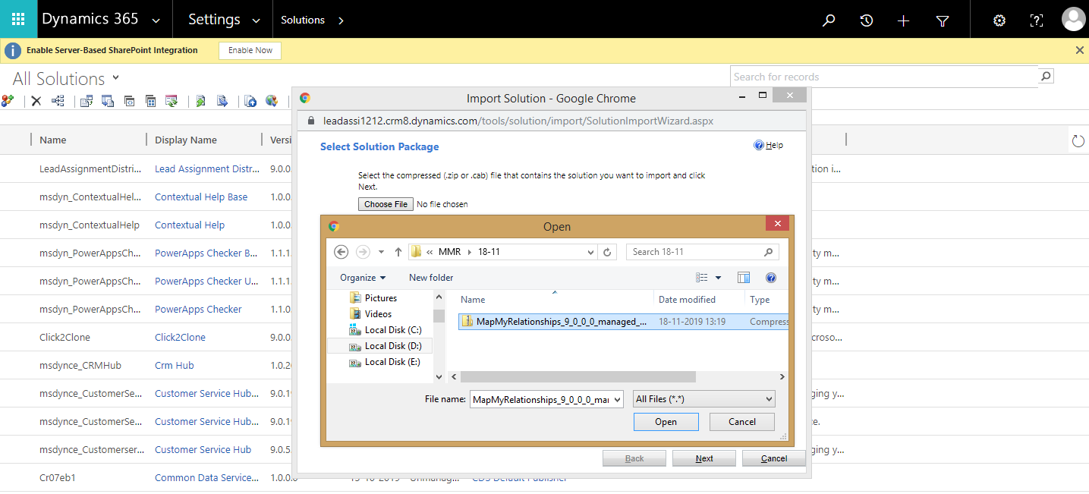Open the All Solutions view selector
Viewport: 1089px width, 494px height.
[x=116, y=77]
